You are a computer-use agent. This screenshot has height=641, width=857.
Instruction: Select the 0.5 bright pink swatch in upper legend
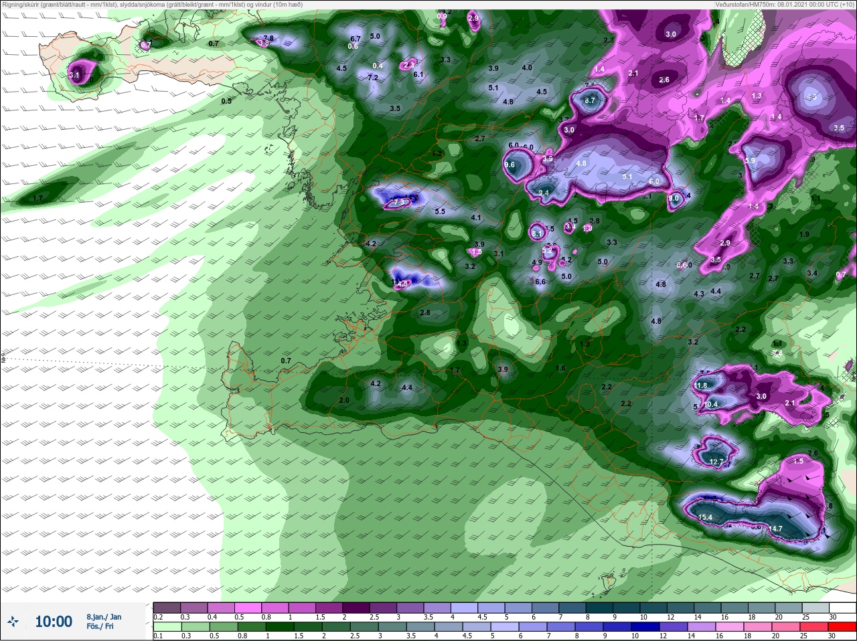tap(249, 607)
